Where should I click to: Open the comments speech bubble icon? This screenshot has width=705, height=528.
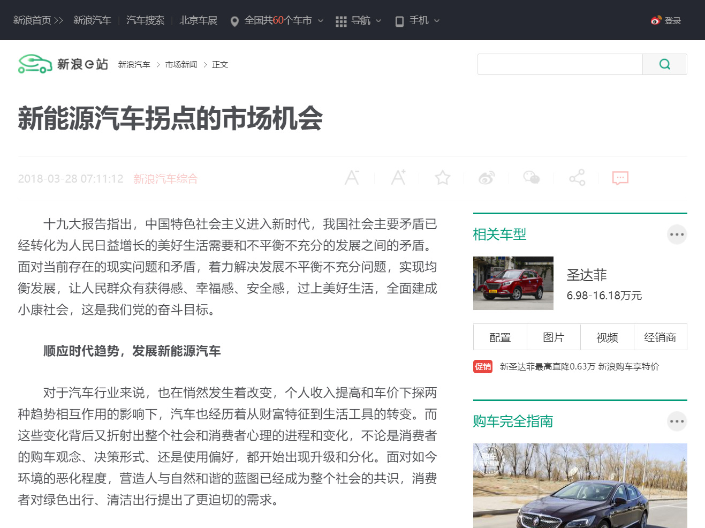click(620, 178)
